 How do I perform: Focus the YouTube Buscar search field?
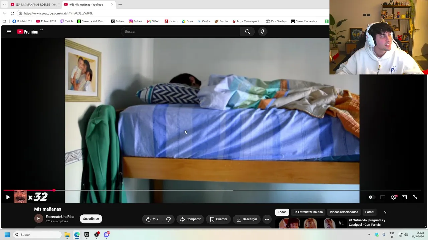[181, 32]
